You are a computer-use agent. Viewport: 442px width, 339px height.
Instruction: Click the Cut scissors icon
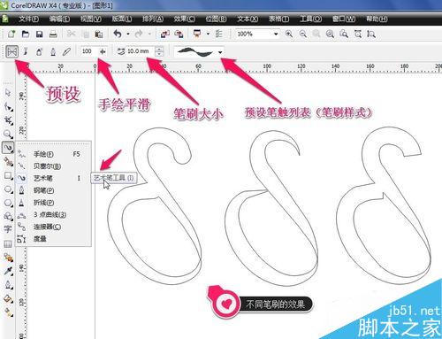coord(71,34)
